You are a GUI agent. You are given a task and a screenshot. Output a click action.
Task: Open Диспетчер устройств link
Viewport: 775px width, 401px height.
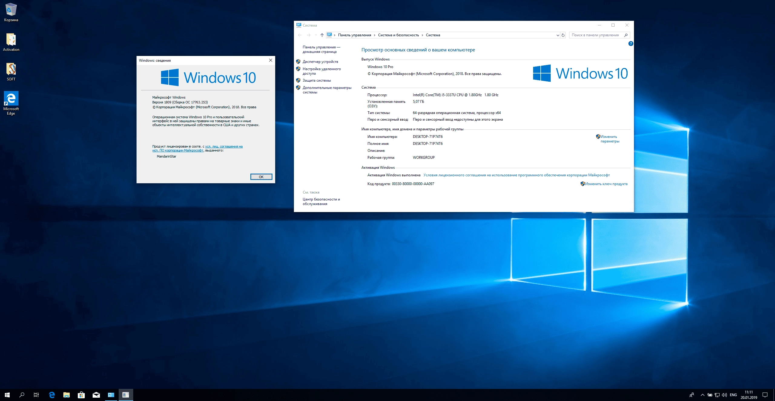tap(320, 62)
